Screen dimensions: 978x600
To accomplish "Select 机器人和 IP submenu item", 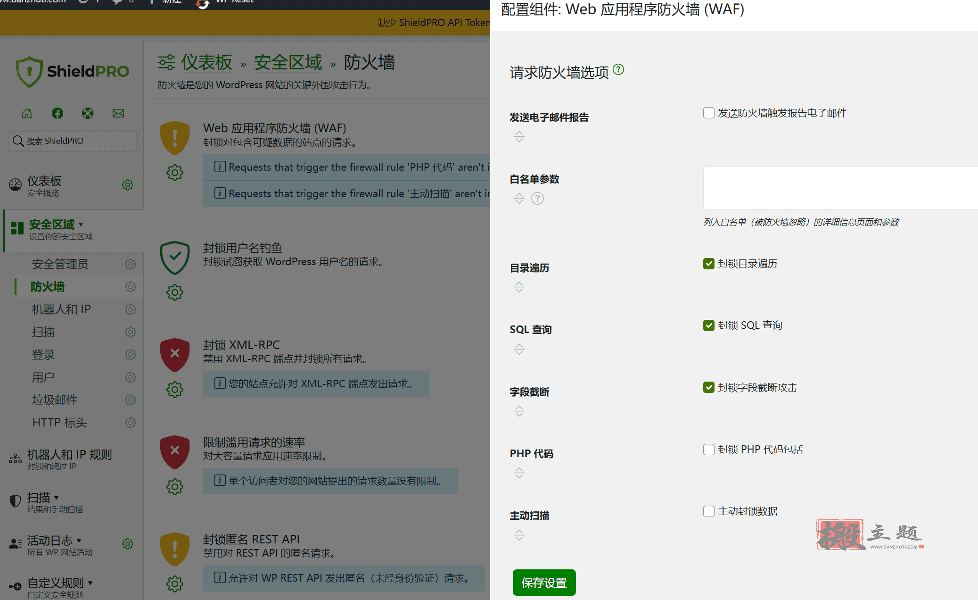I will (x=61, y=309).
